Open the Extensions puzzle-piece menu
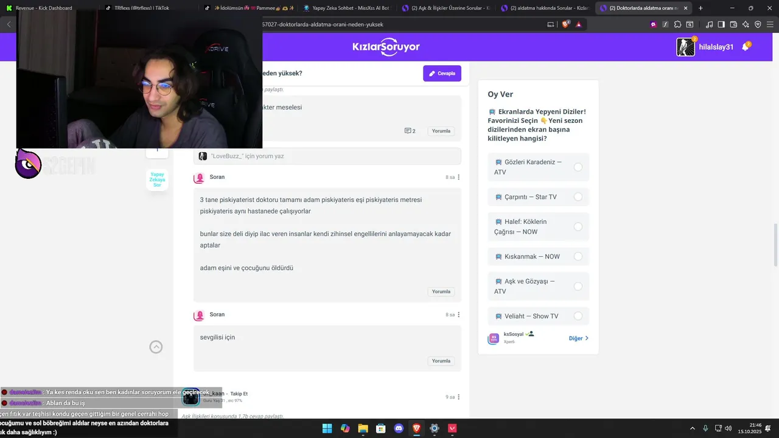The width and height of the screenshot is (779, 438). click(x=677, y=24)
